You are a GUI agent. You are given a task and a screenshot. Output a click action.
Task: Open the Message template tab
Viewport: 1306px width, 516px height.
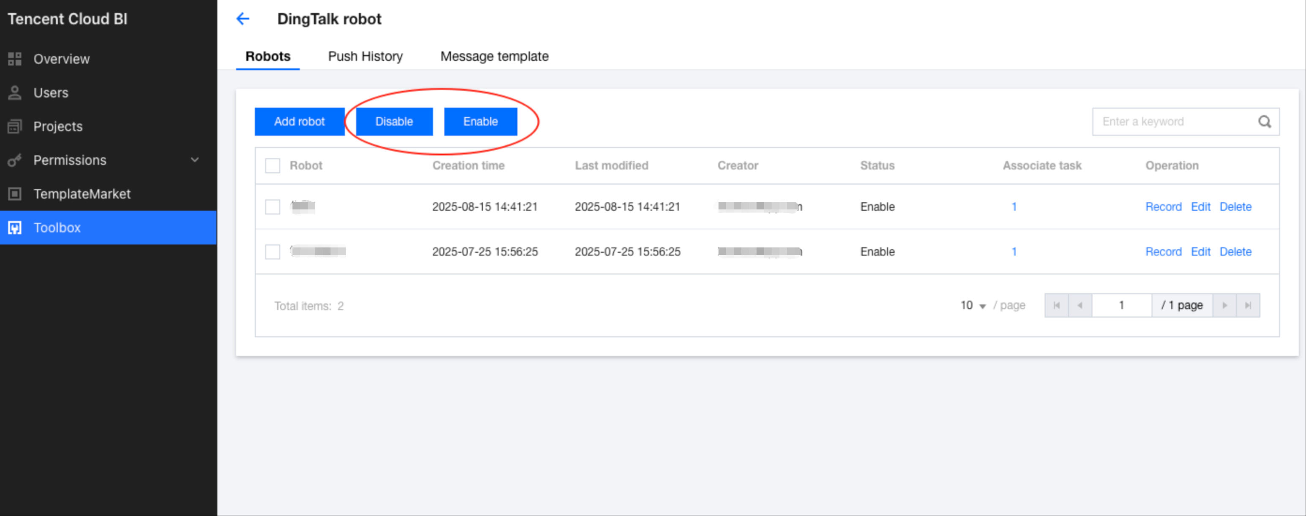click(494, 56)
